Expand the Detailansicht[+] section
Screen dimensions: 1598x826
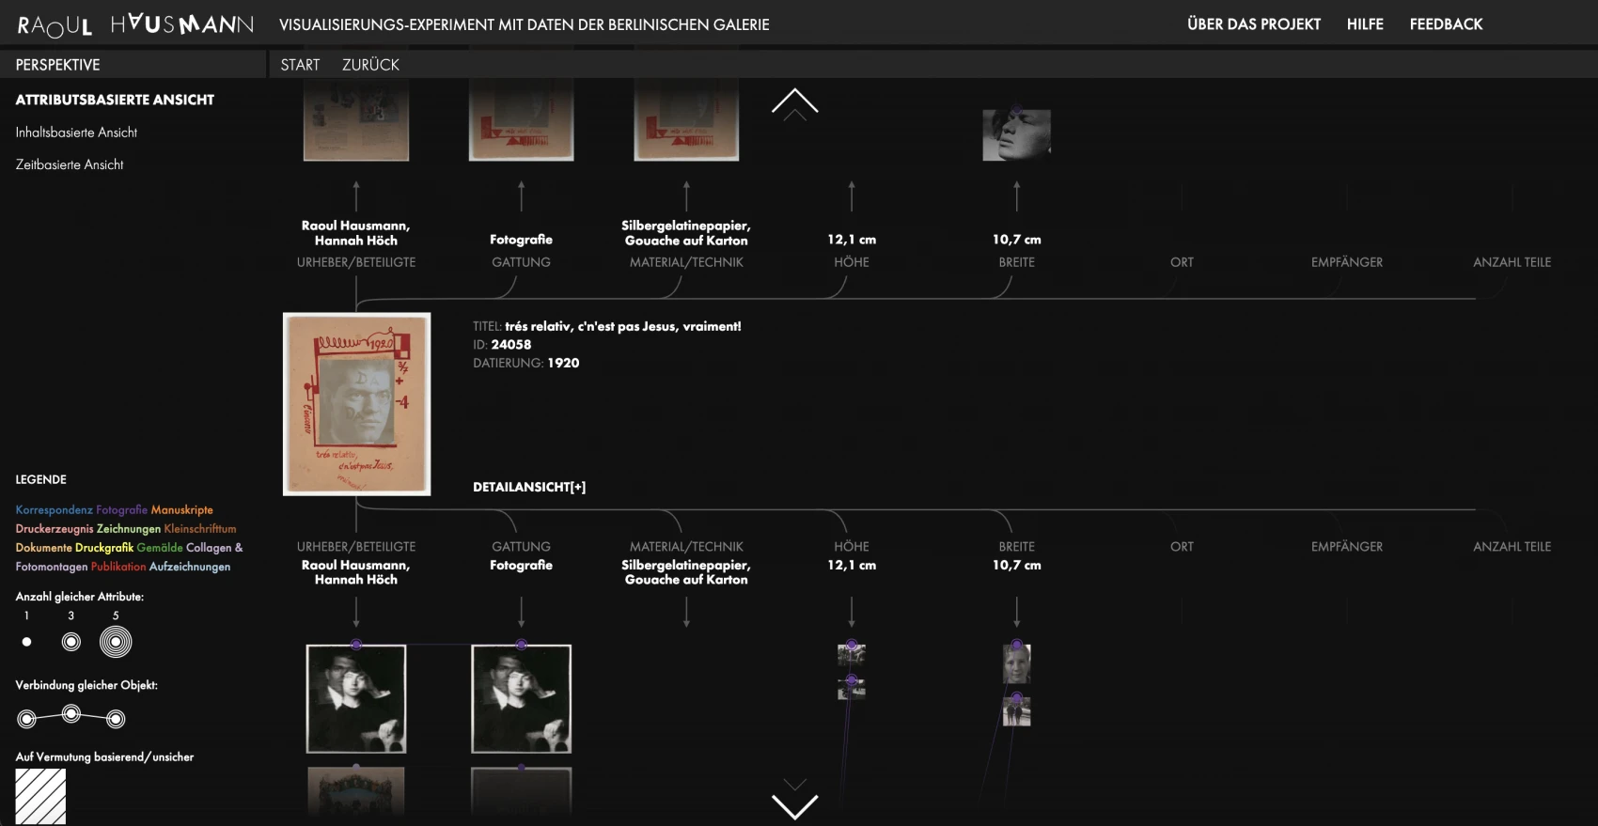click(x=529, y=487)
